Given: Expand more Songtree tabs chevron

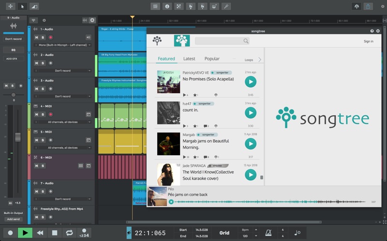Looking at the screenshot, I should pos(260,59).
